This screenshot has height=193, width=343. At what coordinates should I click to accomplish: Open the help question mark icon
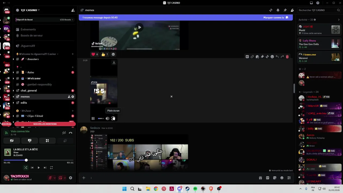318,3
